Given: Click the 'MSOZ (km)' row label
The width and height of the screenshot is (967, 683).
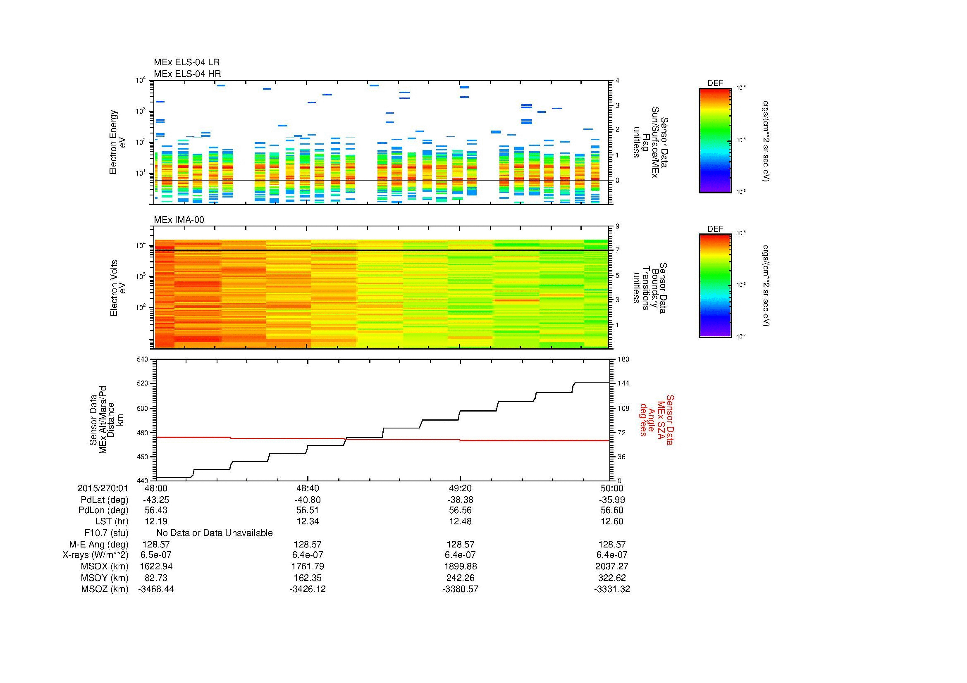Looking at the screenshot, I should [x=105, y=589].
